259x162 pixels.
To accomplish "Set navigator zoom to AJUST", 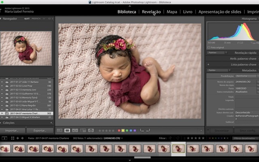I will 27,19.
